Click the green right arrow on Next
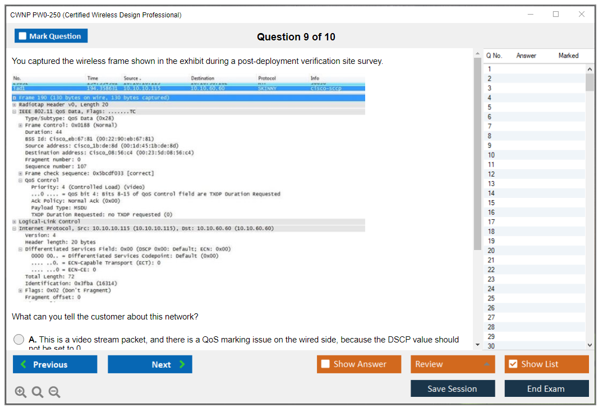Screen dimensions: 603x412 (182, 364)
